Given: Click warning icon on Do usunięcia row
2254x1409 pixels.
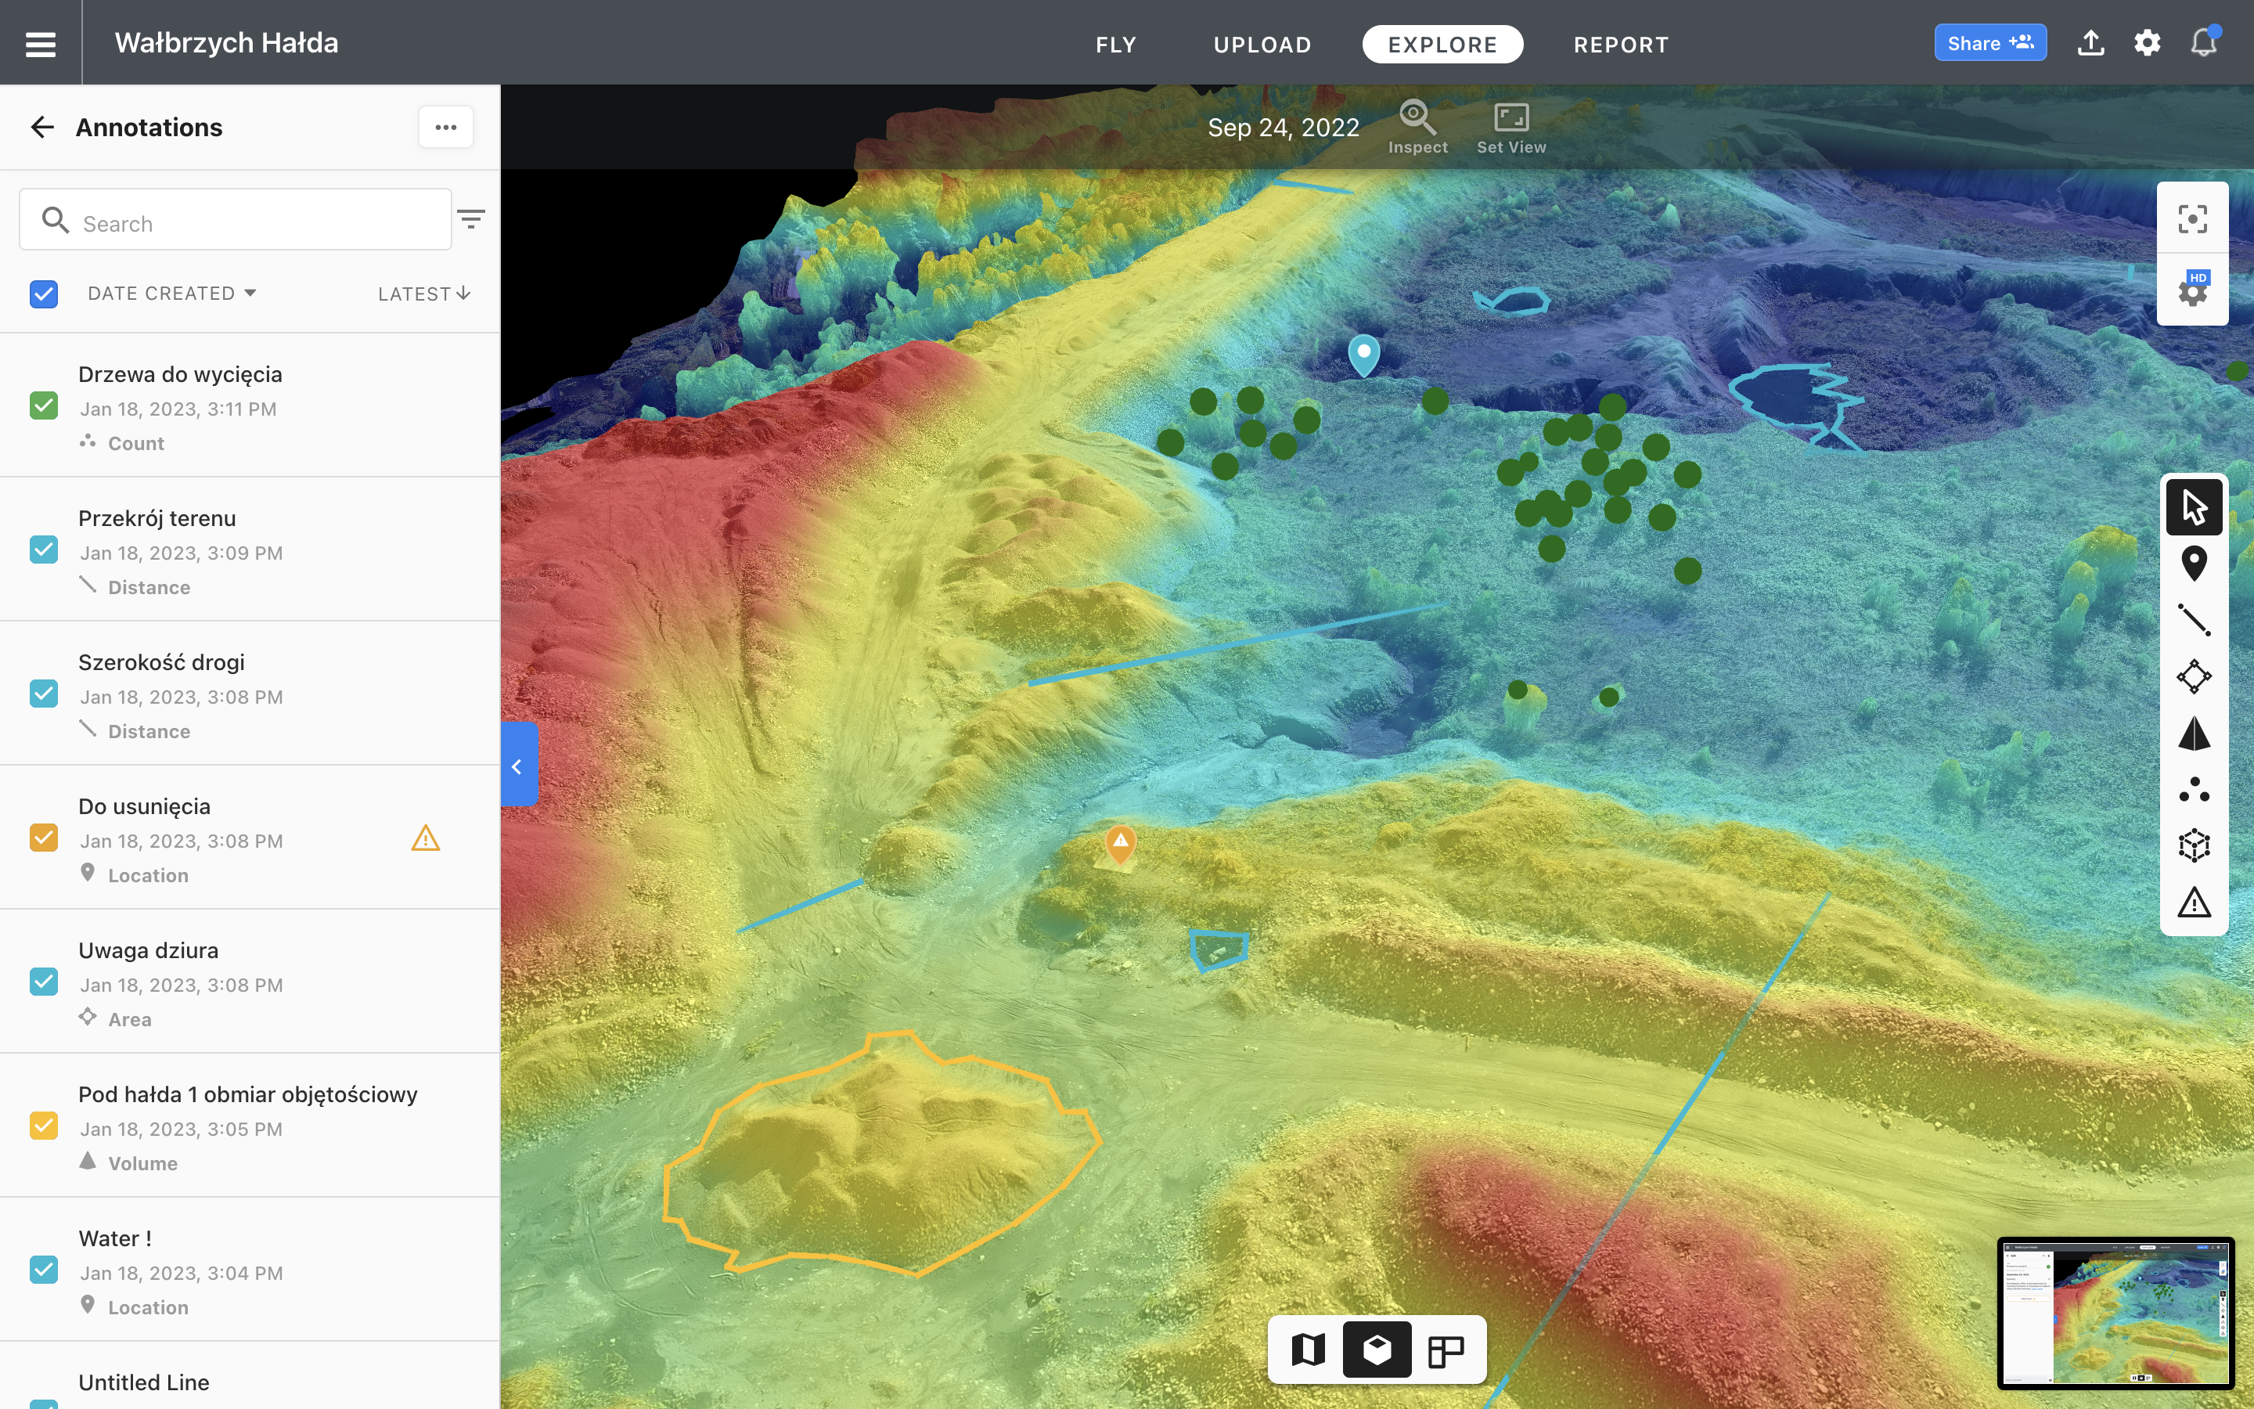Looking at the screenshot, I should tap(426, 838).
